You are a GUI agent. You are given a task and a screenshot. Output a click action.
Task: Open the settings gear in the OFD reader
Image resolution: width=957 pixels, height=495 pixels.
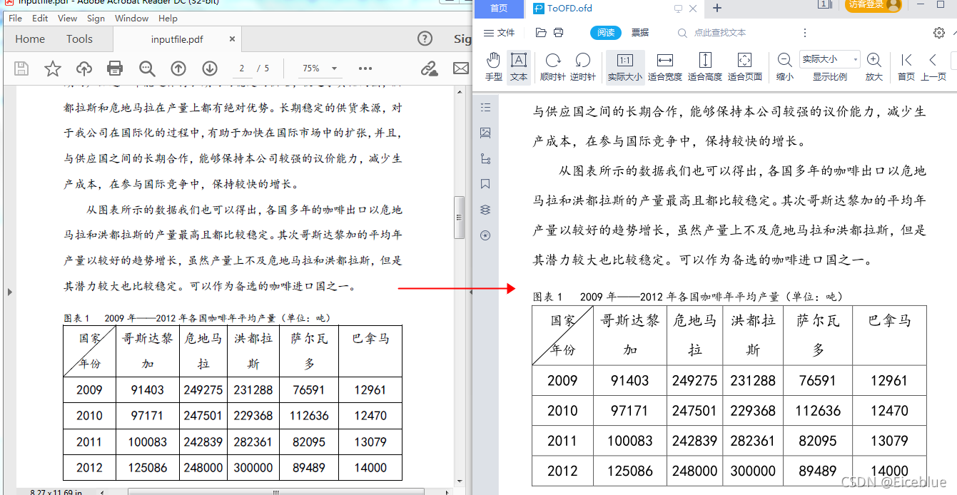(x=939, y=33)
